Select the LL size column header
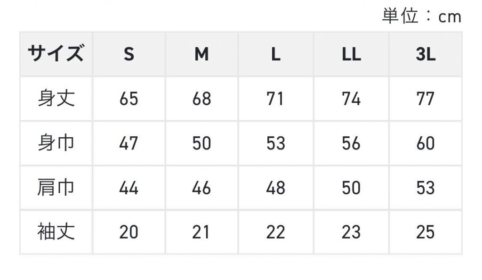482x280 pixels. (351, 54)
